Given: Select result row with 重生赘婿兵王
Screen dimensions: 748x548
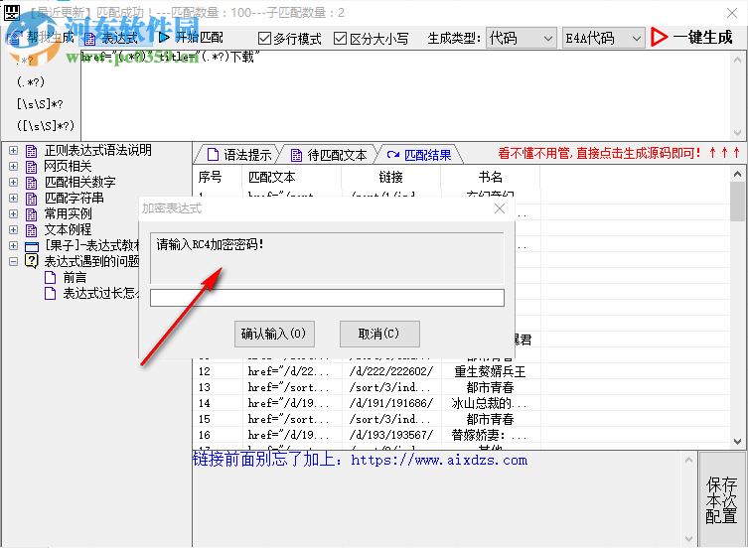Looking at the screenshot, I should [461, 371].
